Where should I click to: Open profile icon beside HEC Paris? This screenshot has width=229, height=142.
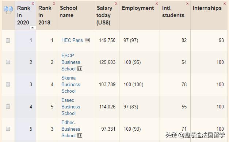coord(87,40)
